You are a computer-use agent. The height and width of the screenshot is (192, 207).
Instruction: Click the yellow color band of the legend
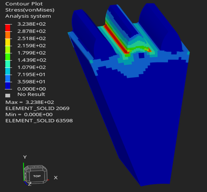[8, 43]
